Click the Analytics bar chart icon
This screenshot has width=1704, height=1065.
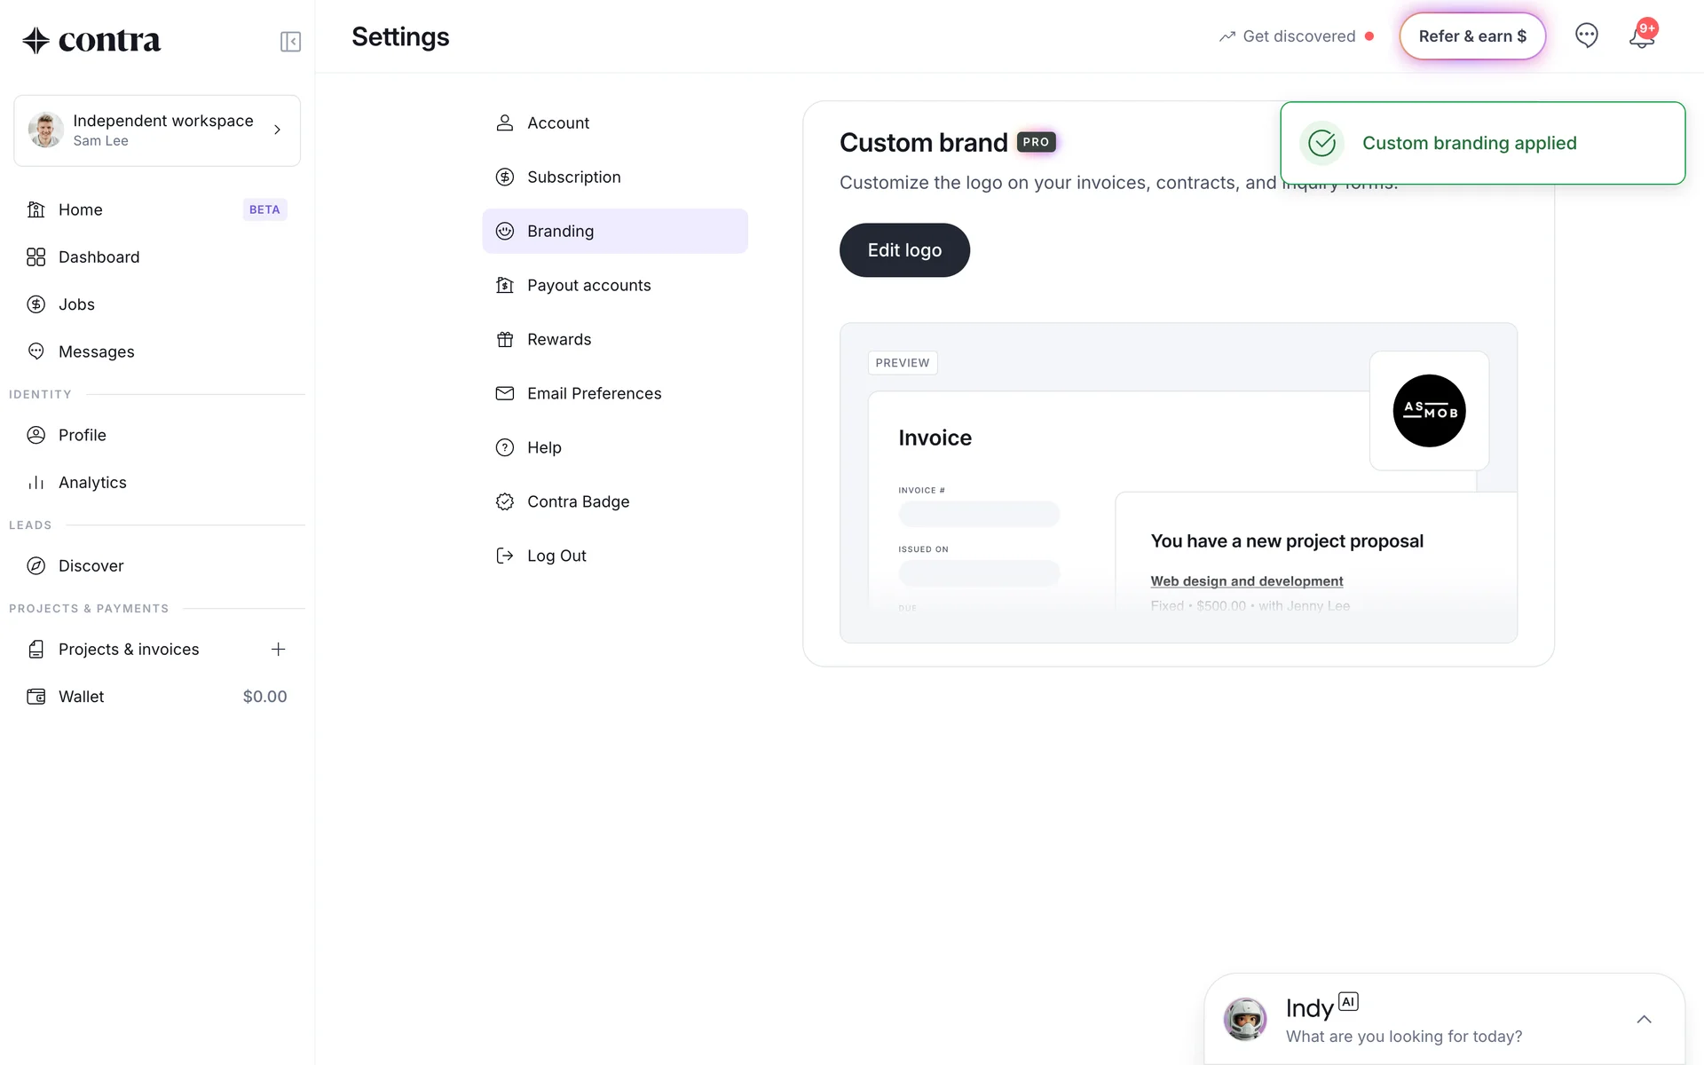tap(35, 483)
